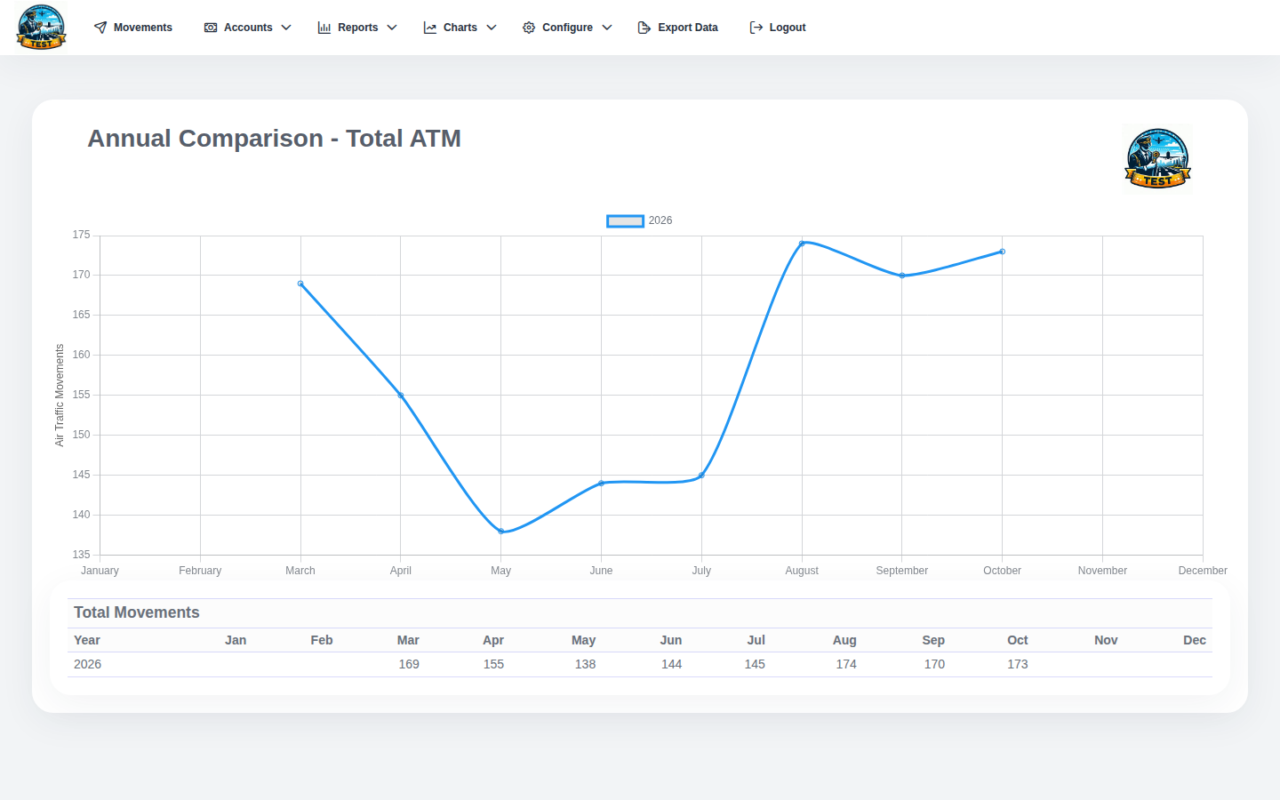
Task: Click the April data point on the chart
Action: coord(401,396)
